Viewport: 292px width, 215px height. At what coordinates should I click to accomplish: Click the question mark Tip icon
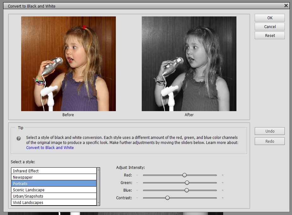pos(19,138)
